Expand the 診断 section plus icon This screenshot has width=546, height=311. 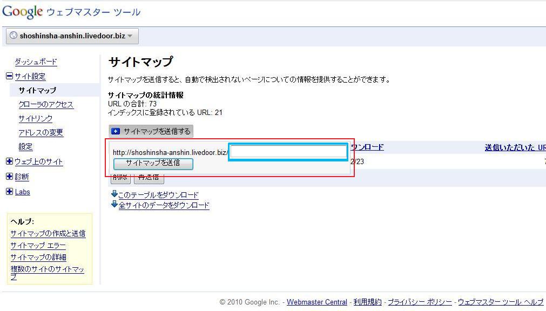[9, 176]
